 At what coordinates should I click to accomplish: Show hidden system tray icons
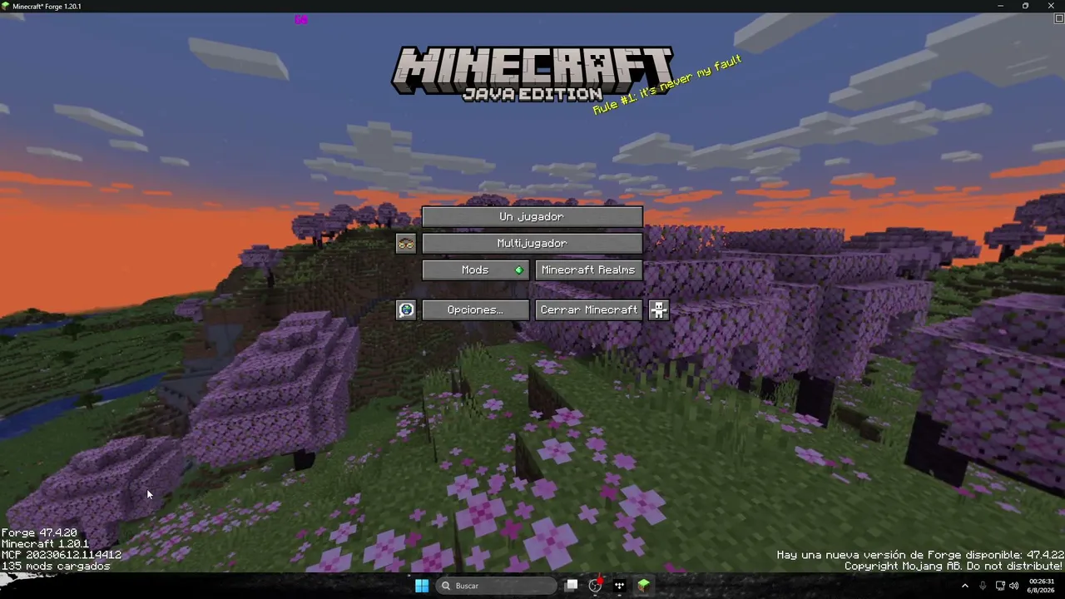pyautogui.click(x=965, y=586)
